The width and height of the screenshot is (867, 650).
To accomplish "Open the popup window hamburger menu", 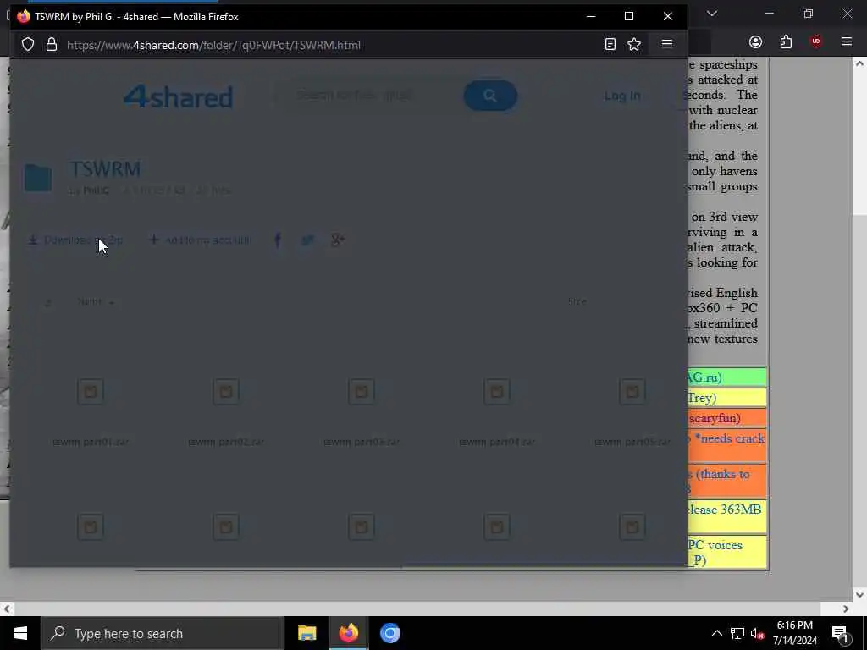I will click(x=667, y=44).
